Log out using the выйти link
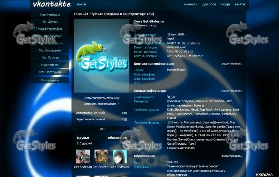Image resolution: width=279 pixels, height=177 pixels. point(240,5)
